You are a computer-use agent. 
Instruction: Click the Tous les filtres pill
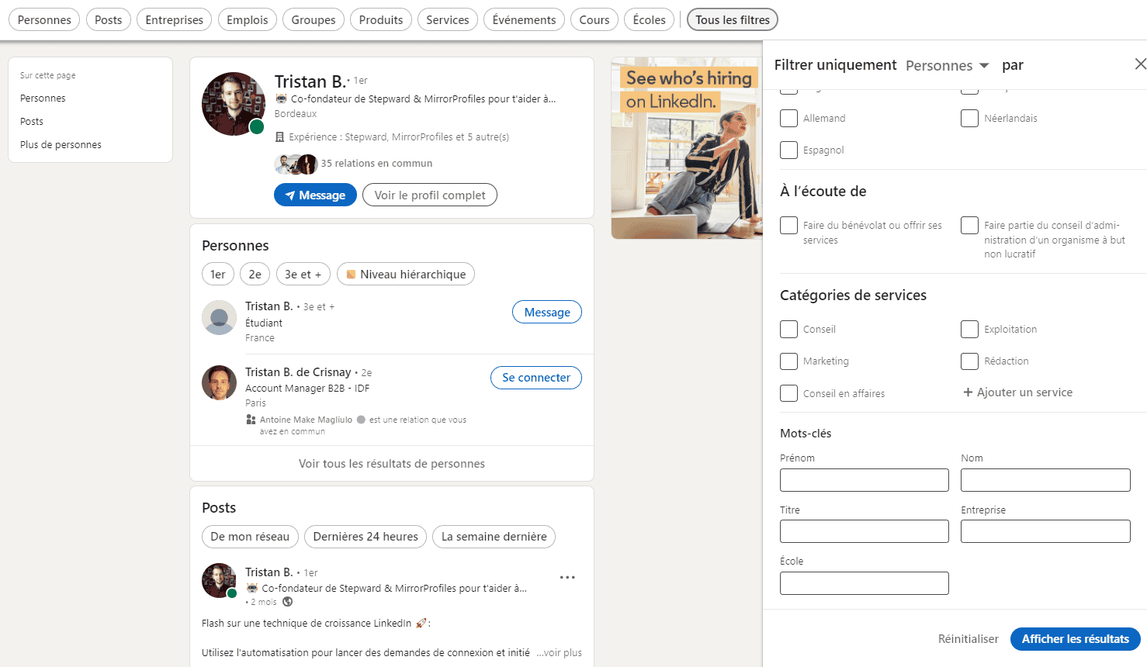click(x=733, y=20)
